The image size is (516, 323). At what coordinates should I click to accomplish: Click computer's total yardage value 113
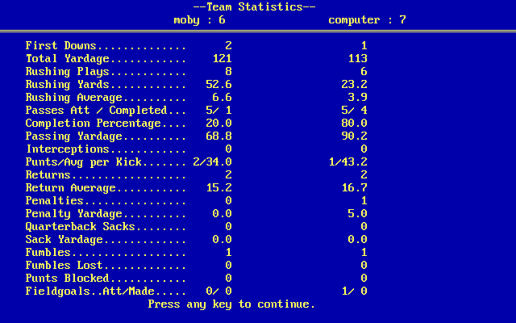[x=358, y=58]
